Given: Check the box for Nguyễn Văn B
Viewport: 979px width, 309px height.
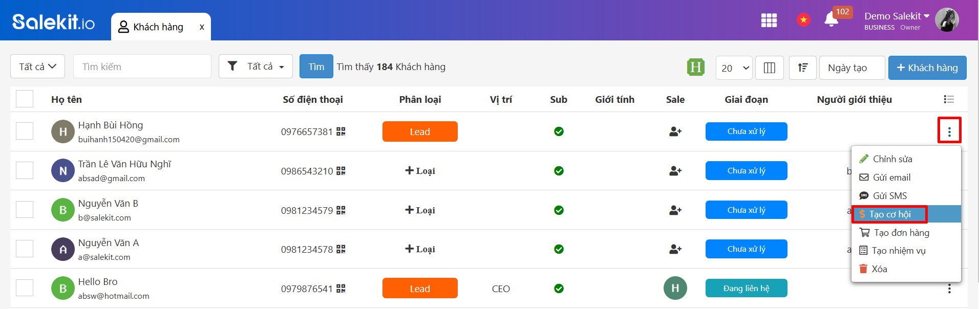Looking at the screenshot, I should coord(25,210).
